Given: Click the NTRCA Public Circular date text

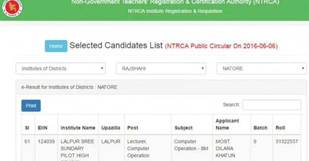Looking at the screenshot, I should [221, 46].
